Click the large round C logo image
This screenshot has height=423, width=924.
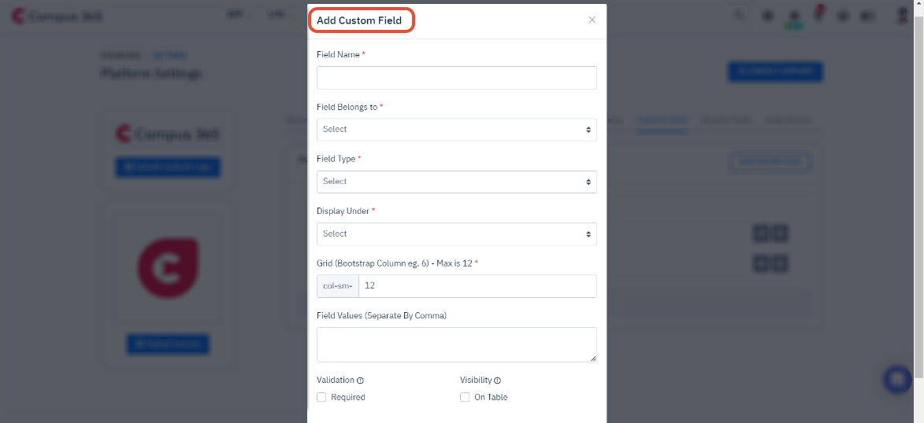(169, 268)
